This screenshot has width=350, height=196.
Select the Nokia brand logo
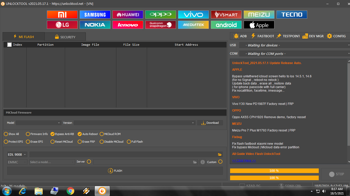click(x=95, y=25)
